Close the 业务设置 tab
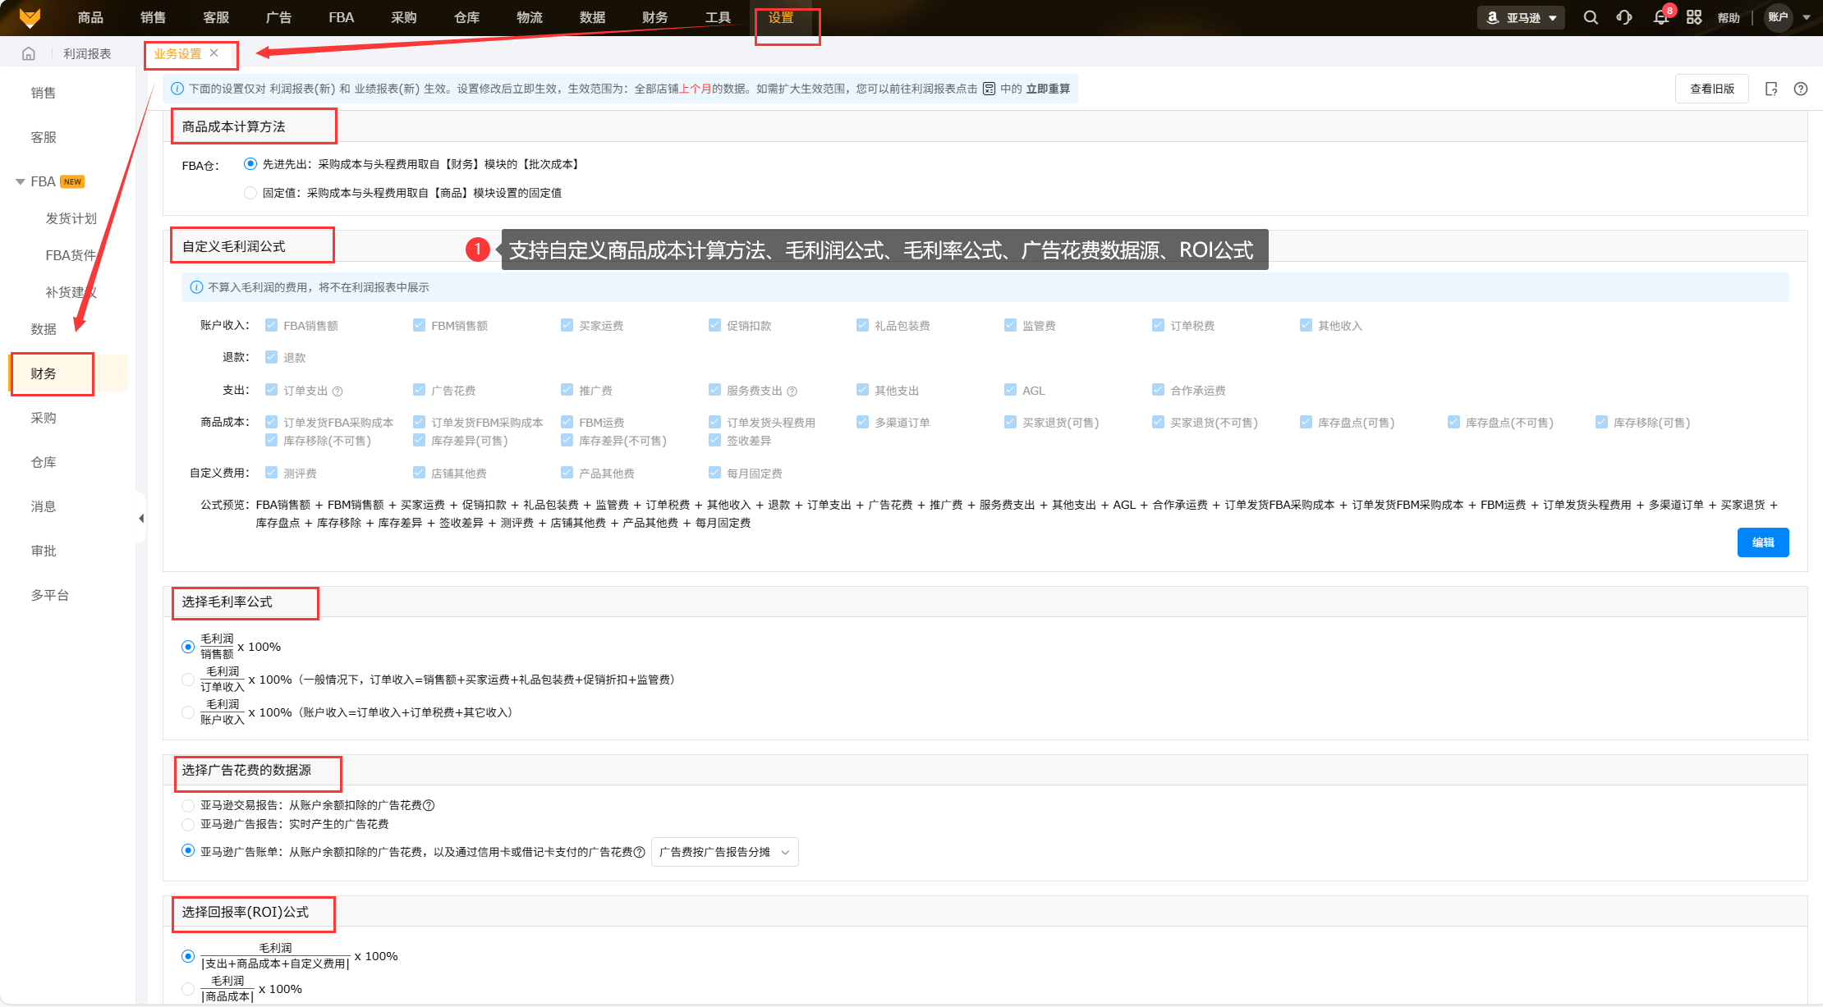Screen dimensions: 1823x1007 click(x=214, y=53)
